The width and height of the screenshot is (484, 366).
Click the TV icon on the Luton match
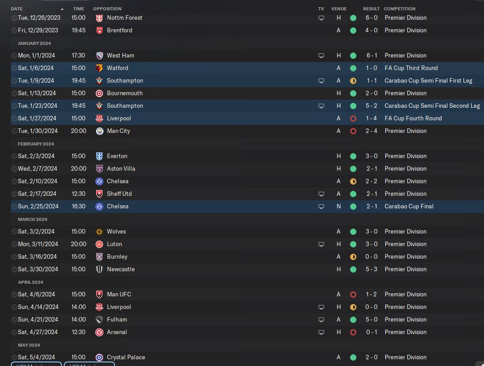[321, 244]
